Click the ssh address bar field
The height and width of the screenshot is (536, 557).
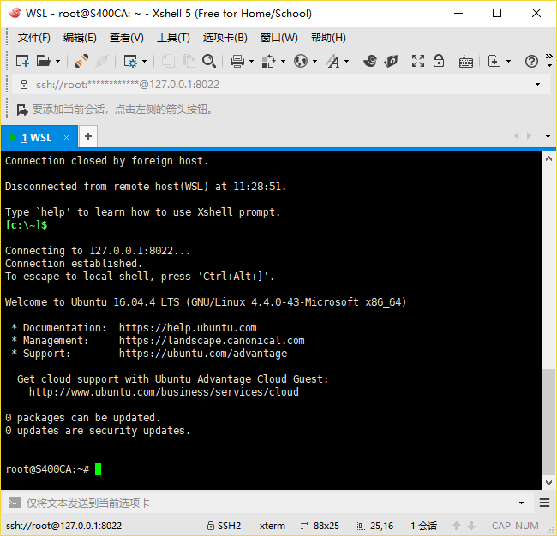pyautogui.click(x=280, y=85)
